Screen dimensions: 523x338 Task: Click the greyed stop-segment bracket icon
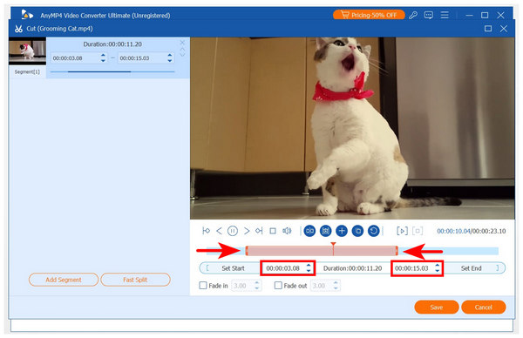pyautogui.click(x=418, y=231)
